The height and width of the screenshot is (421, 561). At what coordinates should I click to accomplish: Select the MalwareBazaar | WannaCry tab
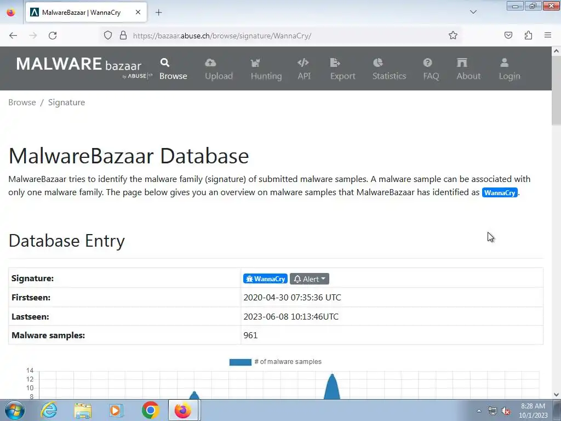86,13
